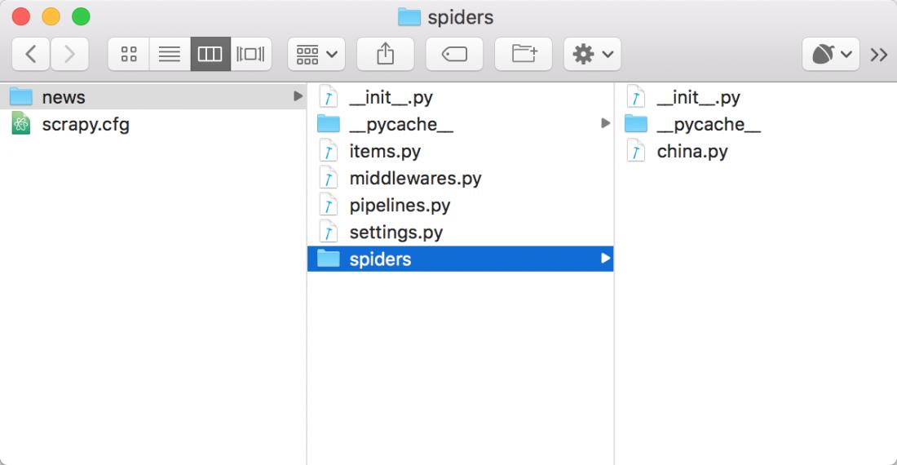The width and height of the screenshot is (897, 465).
Task: Select __pycache__ folder in the middle column
Action: (460, 124)
